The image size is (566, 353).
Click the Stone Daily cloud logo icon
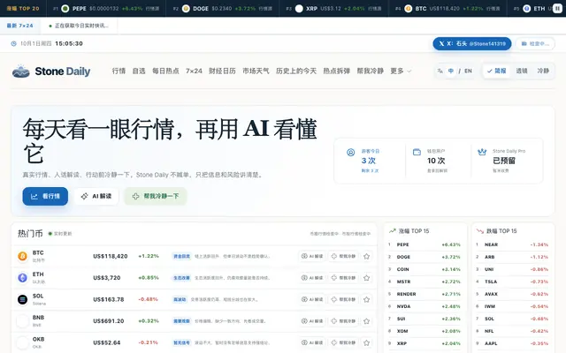coord(21,71)
